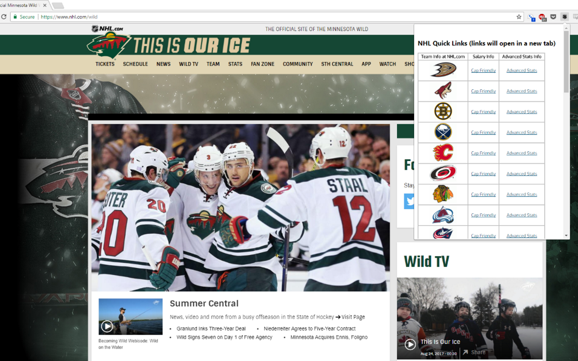The image size is (578, 361).
Task: Open the Arizona Coyotes logo link
Action: [443, 91]
